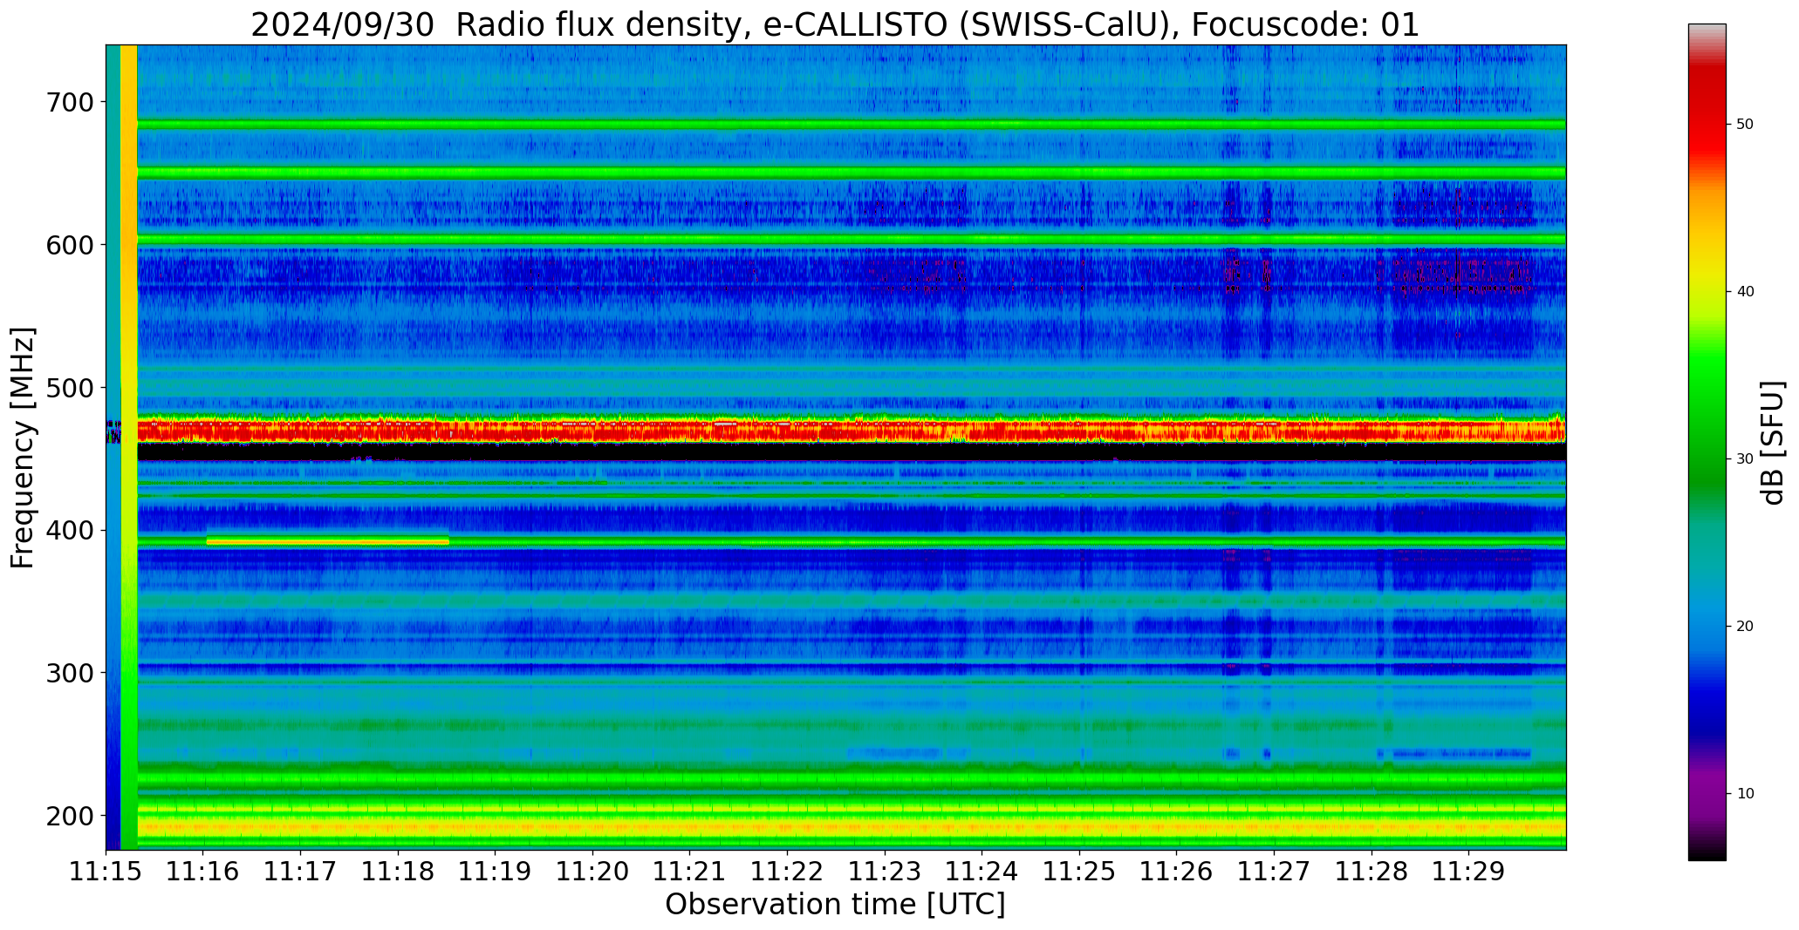
Task: Click the 11:28 time tick label
Action: pos(1371,872)
